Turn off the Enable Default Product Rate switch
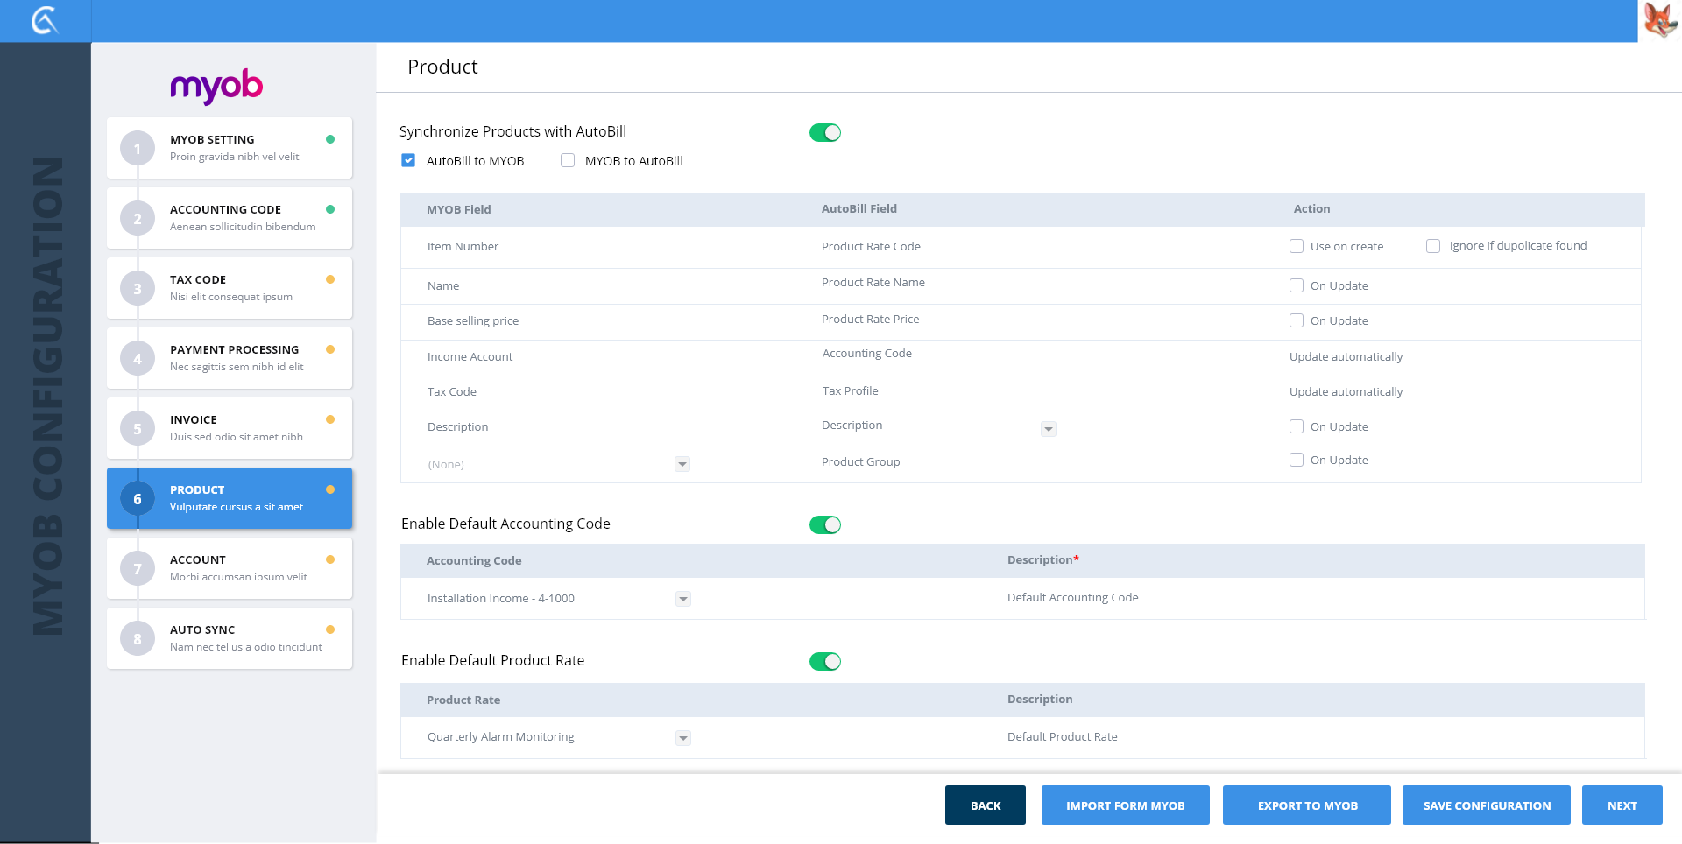Image resolution: width=1682 pixels, height=844 pixels. (x=824, y=662)
